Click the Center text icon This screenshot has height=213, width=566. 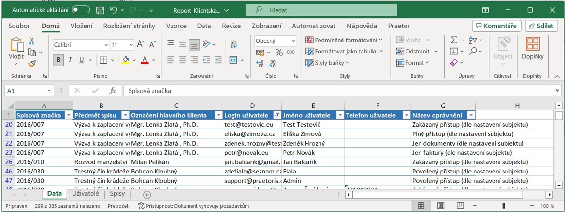pos(183,60)
